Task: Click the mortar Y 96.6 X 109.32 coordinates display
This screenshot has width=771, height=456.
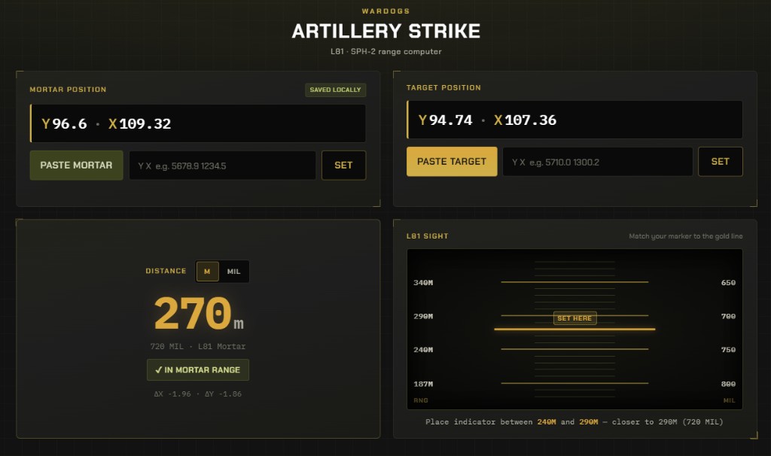Action: coord(198,123)
